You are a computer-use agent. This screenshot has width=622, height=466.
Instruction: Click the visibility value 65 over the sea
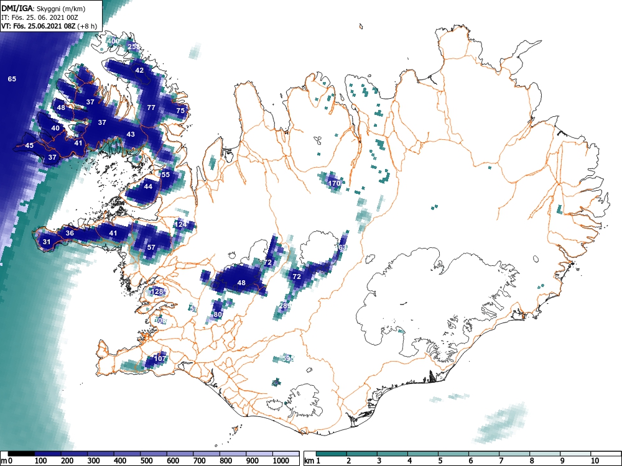(x=12, y=79)
